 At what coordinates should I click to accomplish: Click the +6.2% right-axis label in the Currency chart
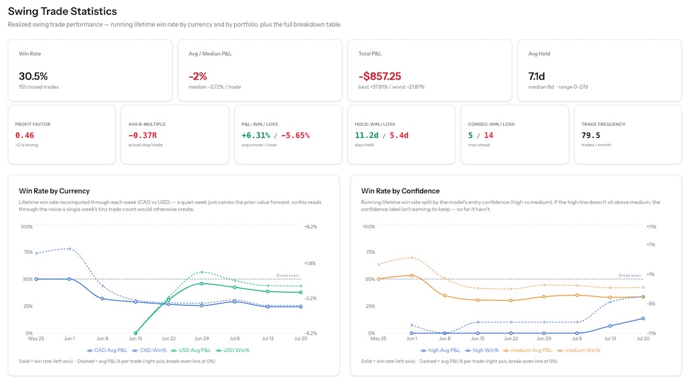click(311, 227)
